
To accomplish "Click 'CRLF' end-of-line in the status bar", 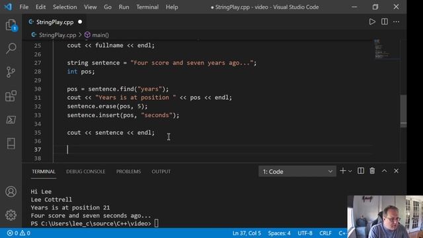I will tap(325, 233).
